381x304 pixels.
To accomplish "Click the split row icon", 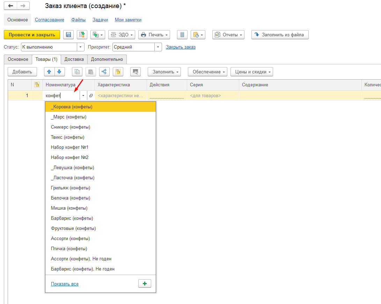I will [x=104, y=72].
